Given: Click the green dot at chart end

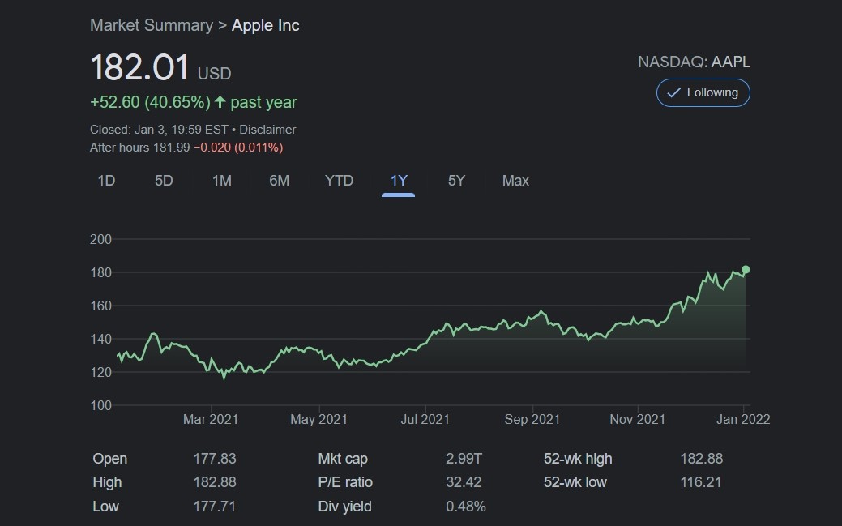Looking at the screenshot, I should coord(746,270).
